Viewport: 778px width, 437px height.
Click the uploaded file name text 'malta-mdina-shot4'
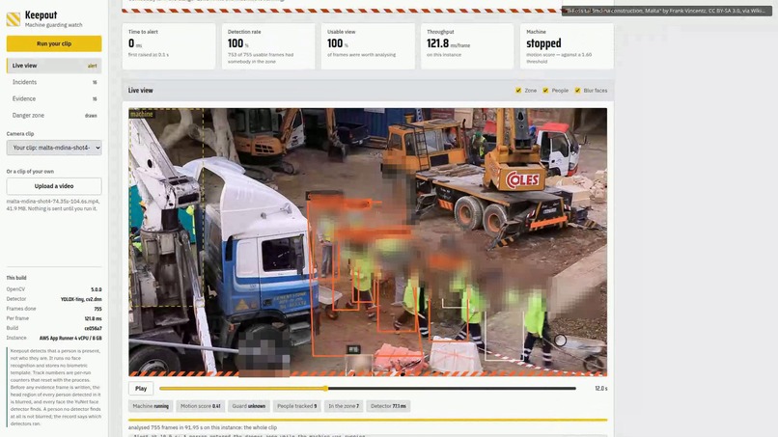coord(52,202)
